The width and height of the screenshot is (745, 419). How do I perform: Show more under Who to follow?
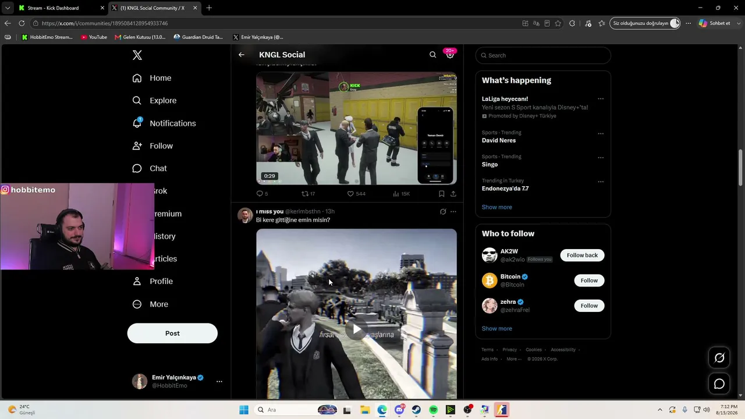click(497, 329)
